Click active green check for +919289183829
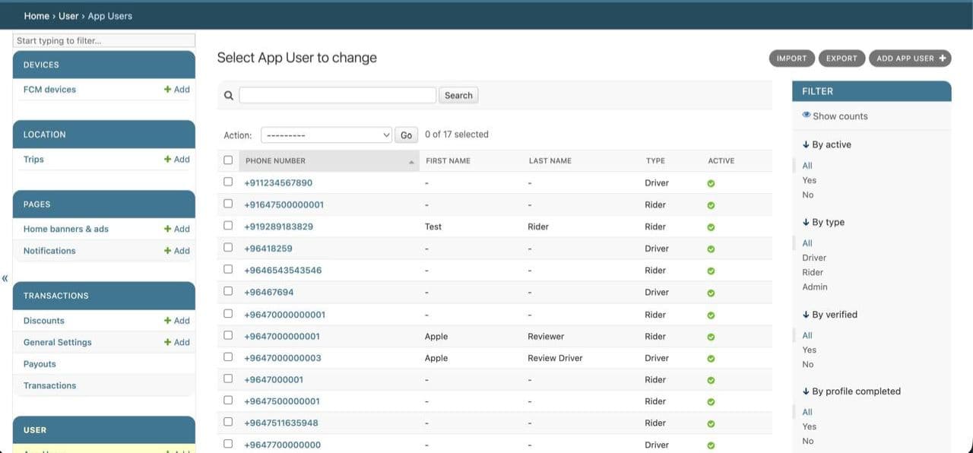The height and width of the screenshot is (453, 973). pyautogui.click(x=711, y=227)
